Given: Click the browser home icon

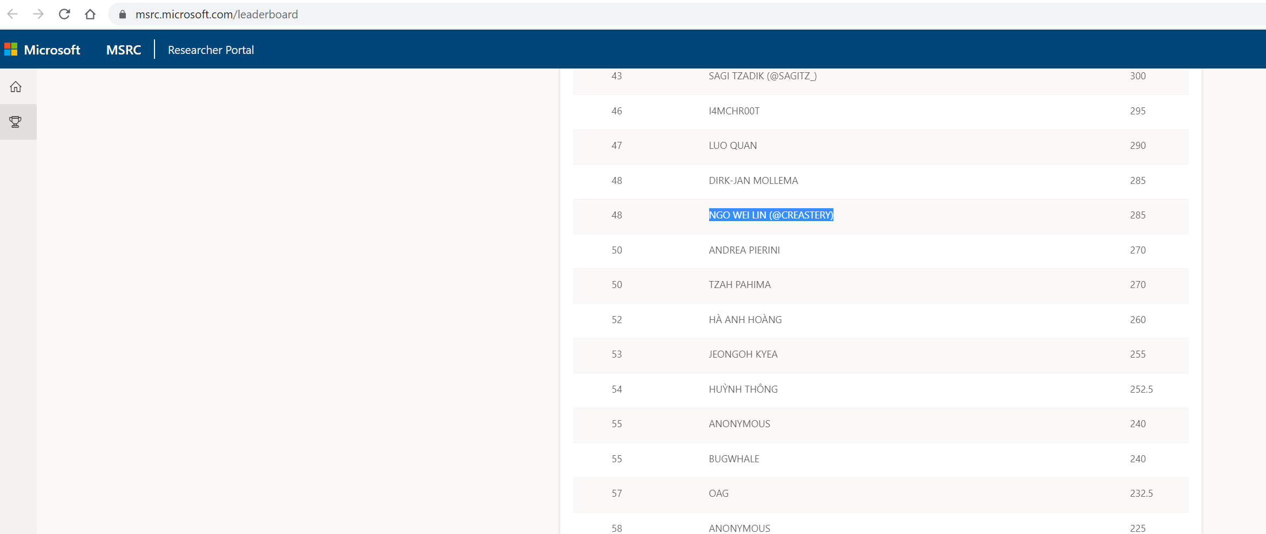Looking at the screenshot, I should click(x=90, y=14).
